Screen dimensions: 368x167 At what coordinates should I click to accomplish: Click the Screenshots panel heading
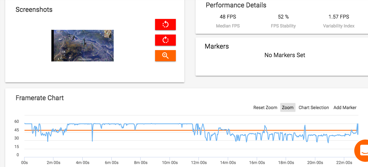coord(34,10)
